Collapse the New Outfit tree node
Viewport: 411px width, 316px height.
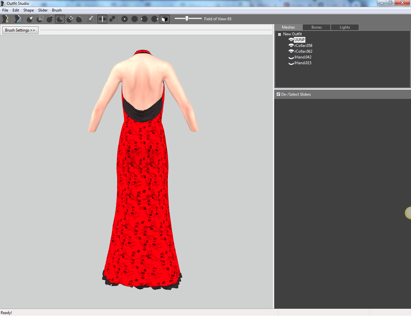click(279, 34)
